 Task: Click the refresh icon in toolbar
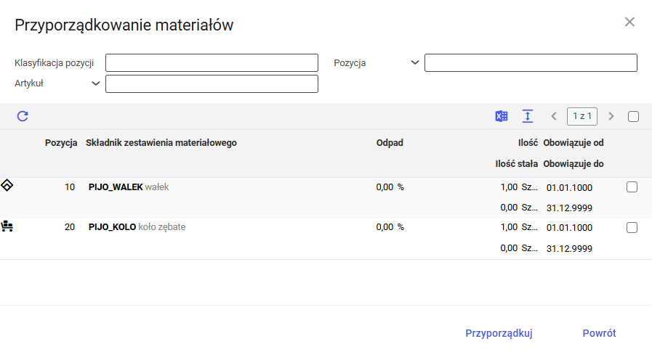pyautogui.click(x=23, y=116)
